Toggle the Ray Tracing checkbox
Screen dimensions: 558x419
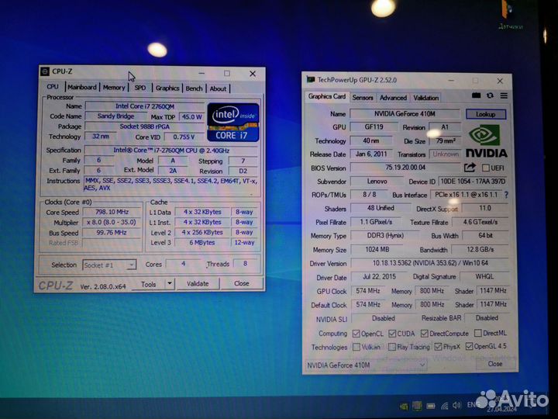tap(392, 347)
